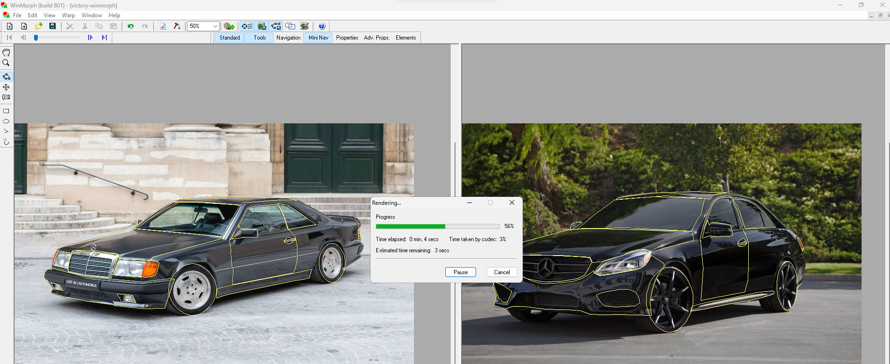Undo the last action with green arrow
Viewport: 890px width, 364px height.
tap(131, 26)
